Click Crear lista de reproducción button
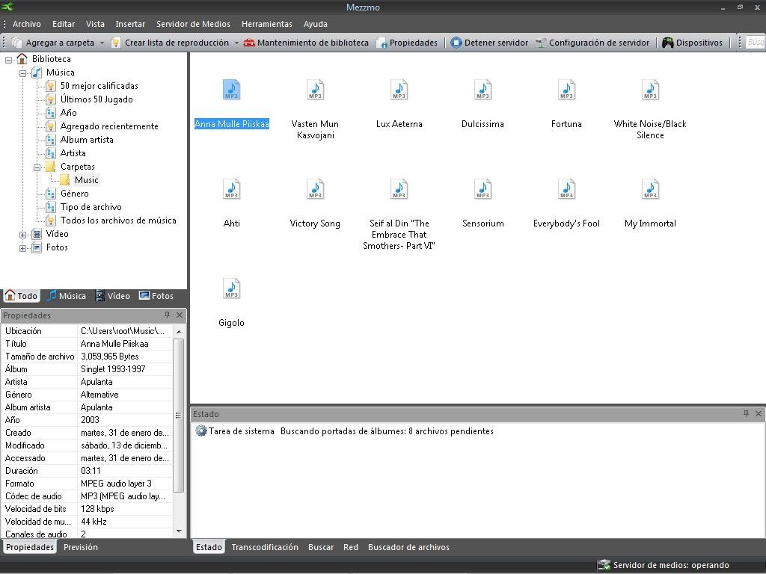 point(170,43)
